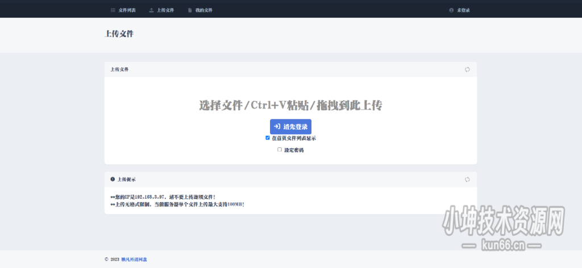Refresh the 上传文件 panel
Image resolution: width=582 pixels, height=268 pixels.
[x=467, y=69]
